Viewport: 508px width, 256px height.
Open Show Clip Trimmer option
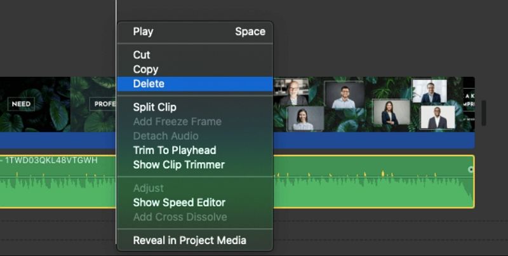click(x=195, y=165)
